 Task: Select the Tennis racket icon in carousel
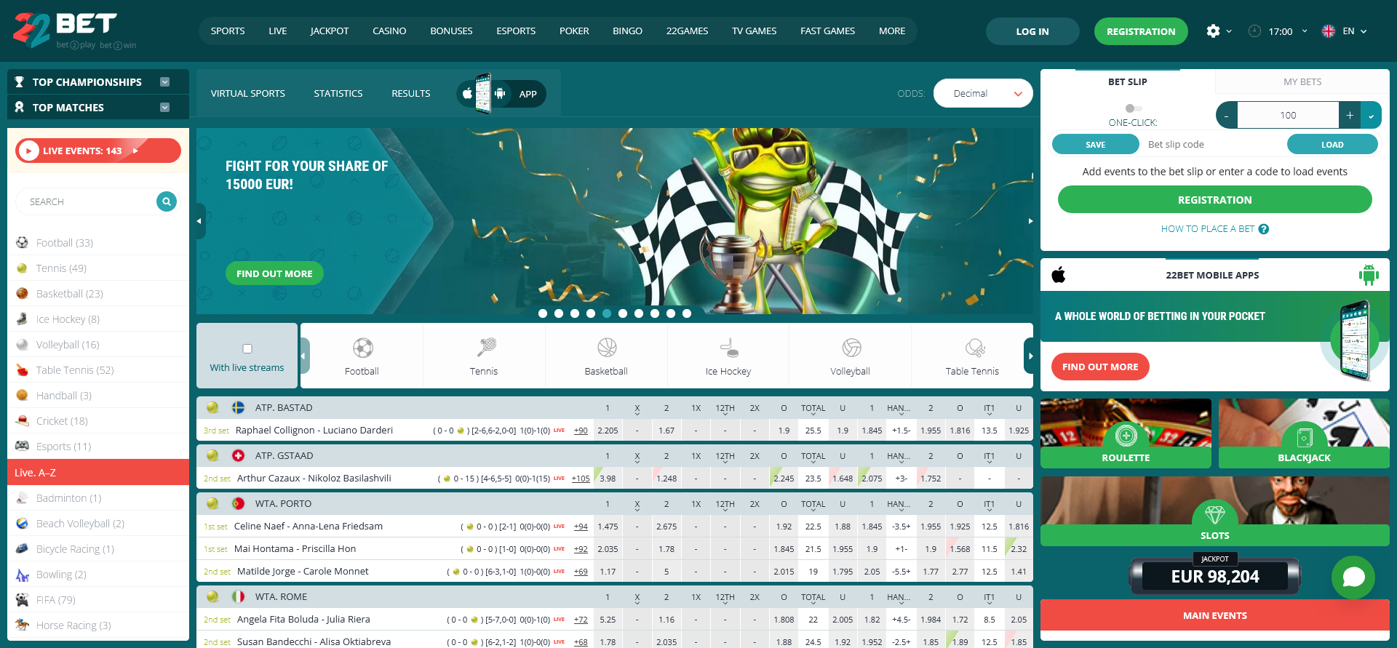click(486, 347)
